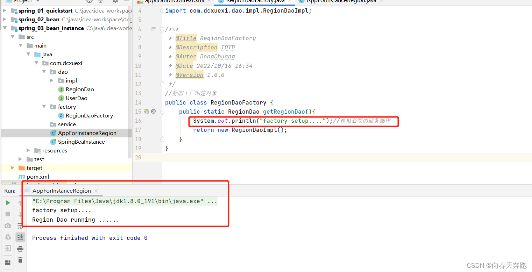Fold the getRegionDao method at line 15
The width and height of the screenshot is (532, 272).
pyautogui.click(x=162, y=112)
